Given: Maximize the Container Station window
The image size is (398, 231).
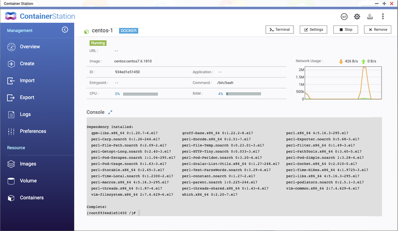Looking at the screenshot, I should pyautogui.click(x=384, y=3).
